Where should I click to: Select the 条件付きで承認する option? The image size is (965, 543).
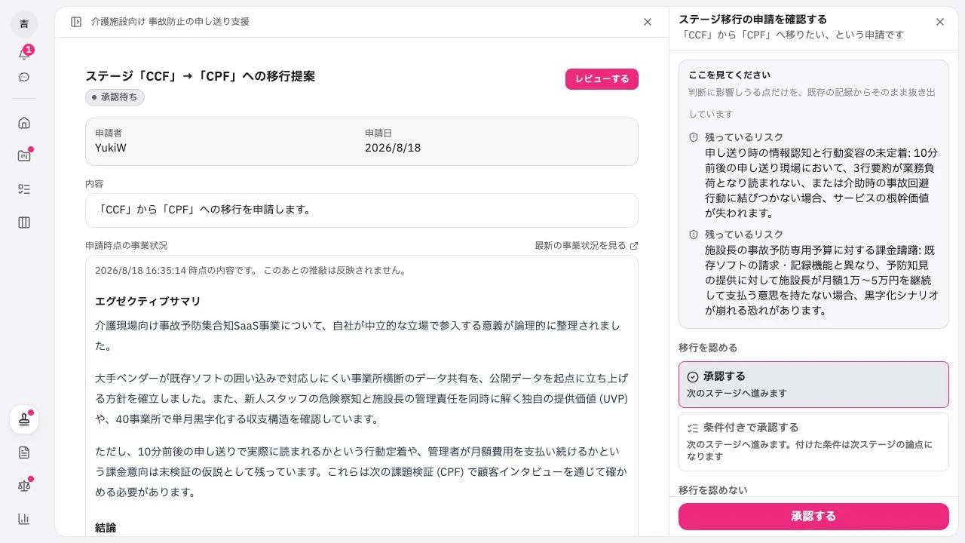coord(813,442)
